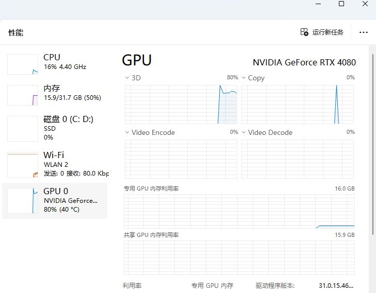The width and height of the screenshot is (376, 293).
Task: Click the CPU mini graph thumbnail
Action: [23, 64]
